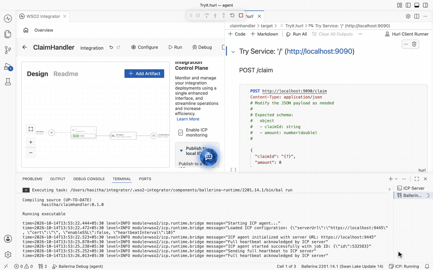Maximize the terminal panel size
This screenshot has width=433, height=270.
tap(417, 179)
